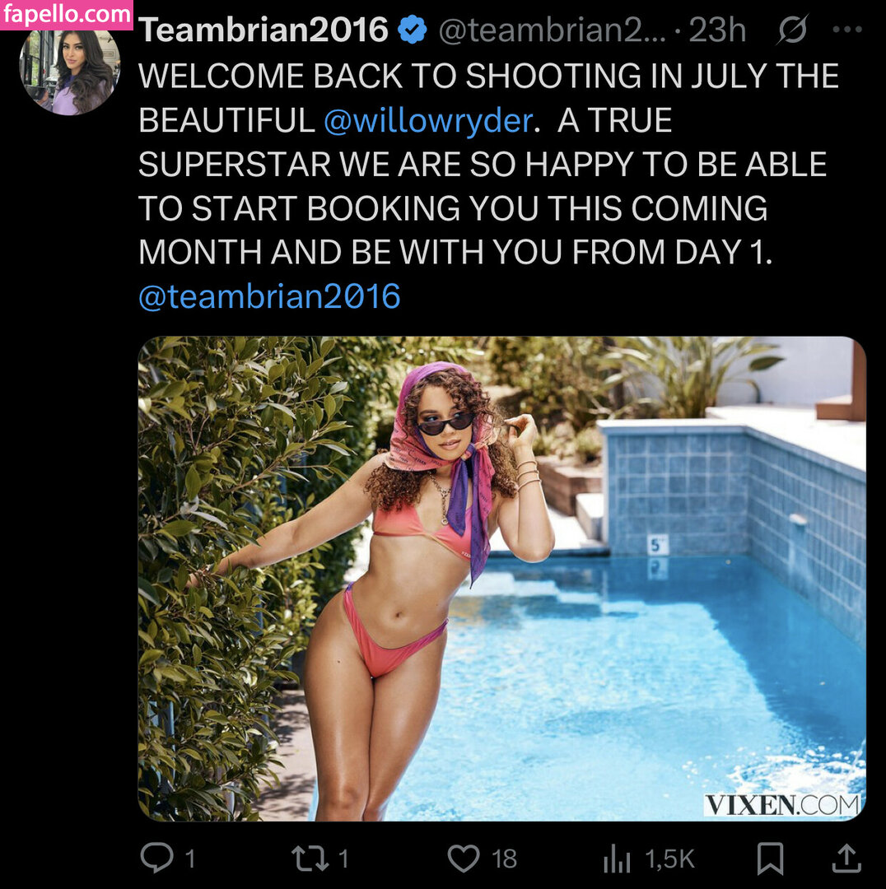This screenshot has height=889, width=886.
Task: Open the 23h timestamp link
Action: click(717, 31)
